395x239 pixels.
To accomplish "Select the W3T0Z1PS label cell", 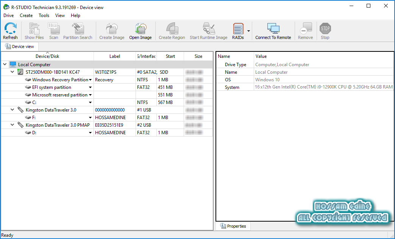I will [x=115, y=72].
